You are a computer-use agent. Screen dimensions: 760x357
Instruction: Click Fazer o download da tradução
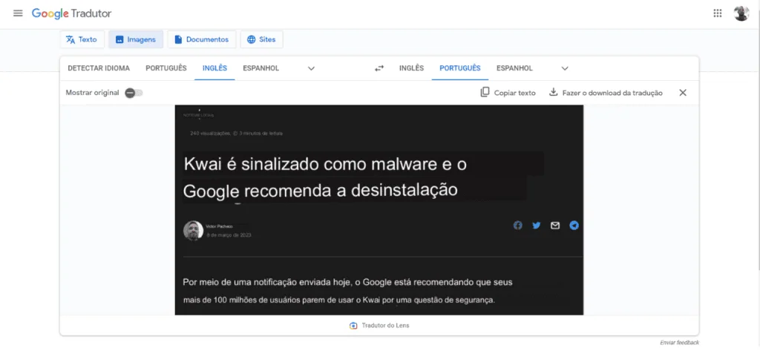point(606,93)
